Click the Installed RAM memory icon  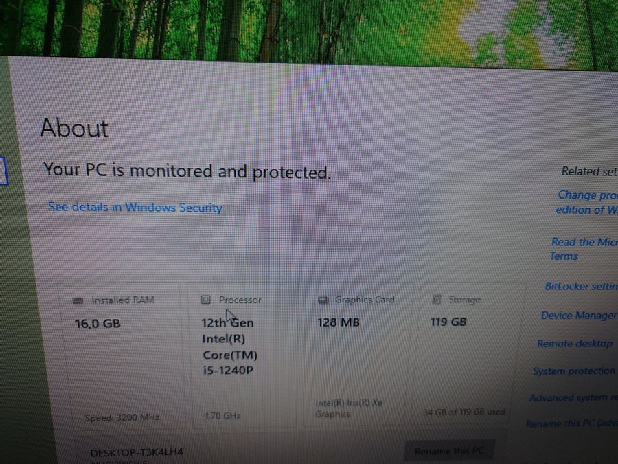pos(78,300)
